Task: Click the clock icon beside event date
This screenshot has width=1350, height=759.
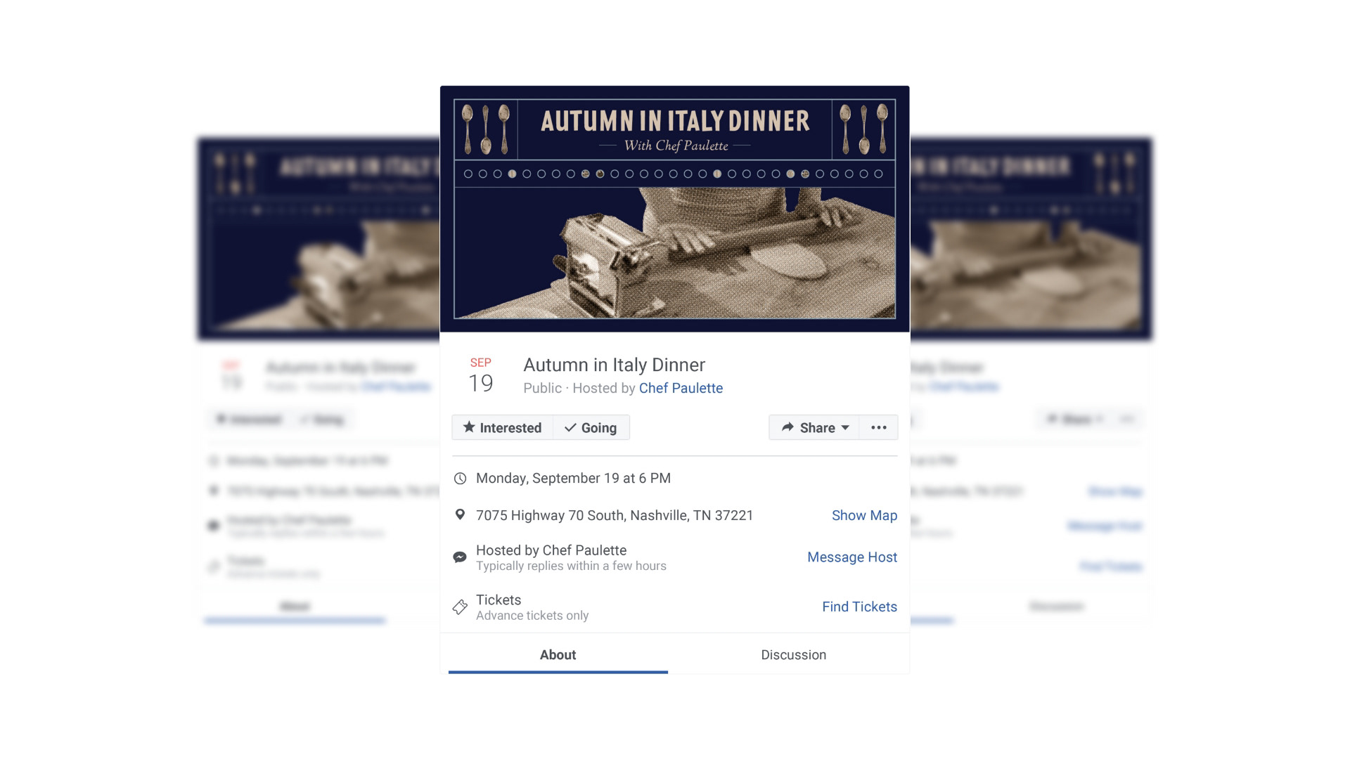Action: point(460,479)
